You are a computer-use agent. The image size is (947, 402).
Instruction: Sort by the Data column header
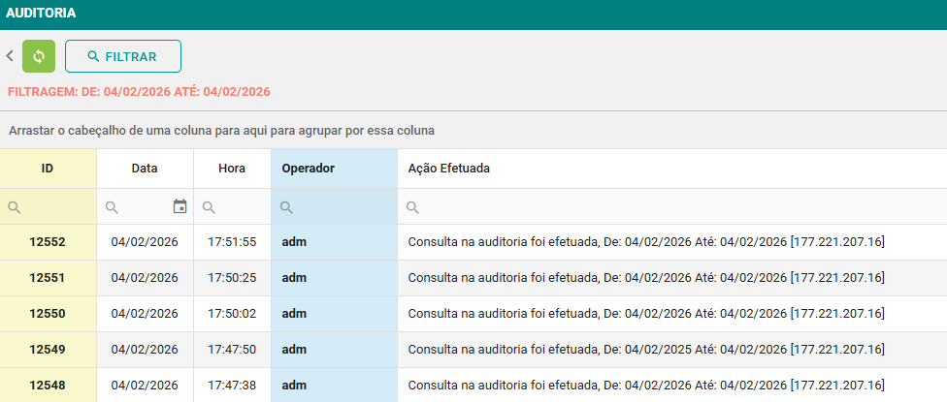pyautogui.click(x=145, y=169)
